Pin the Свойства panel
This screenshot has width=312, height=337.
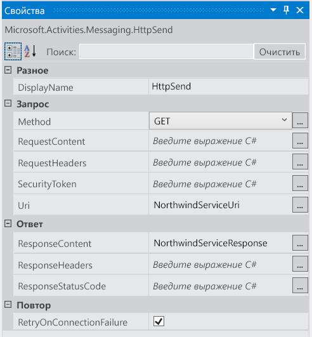pyautogui.click(x=286, y=10)
